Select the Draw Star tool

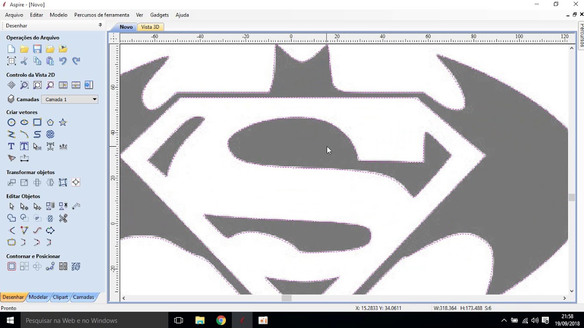[x=63, y=123]
